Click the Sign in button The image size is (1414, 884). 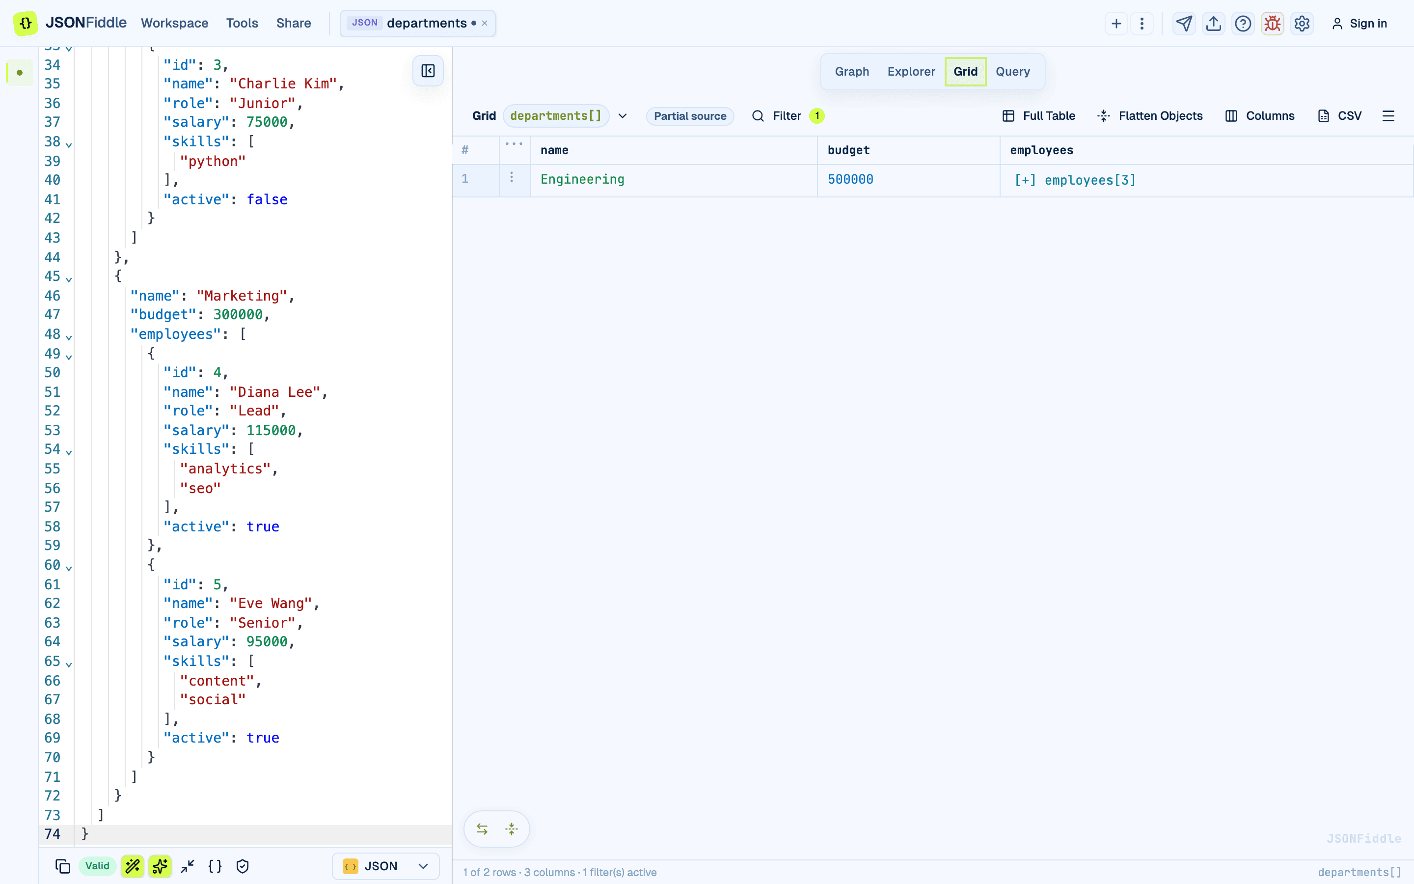click(1359, 24)
